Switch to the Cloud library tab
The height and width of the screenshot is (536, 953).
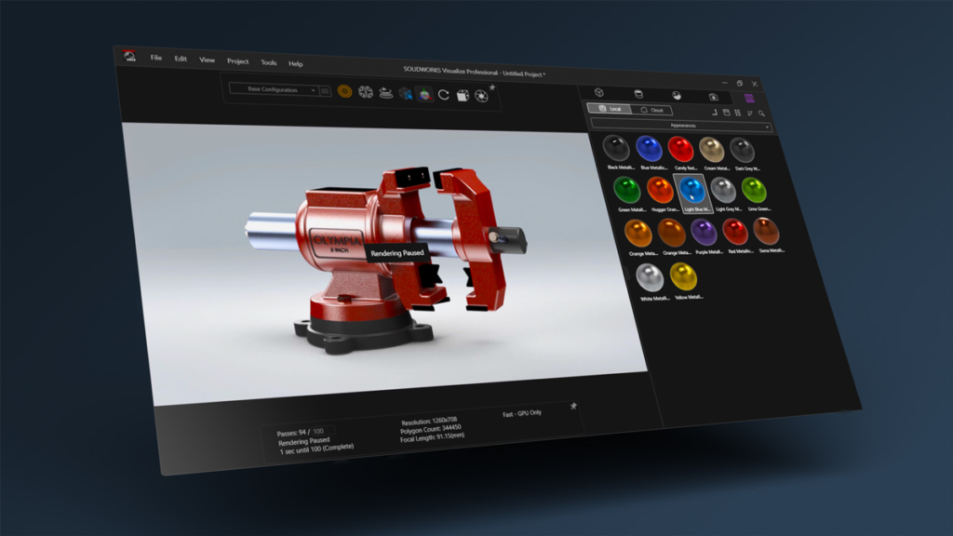coord(656,110)
